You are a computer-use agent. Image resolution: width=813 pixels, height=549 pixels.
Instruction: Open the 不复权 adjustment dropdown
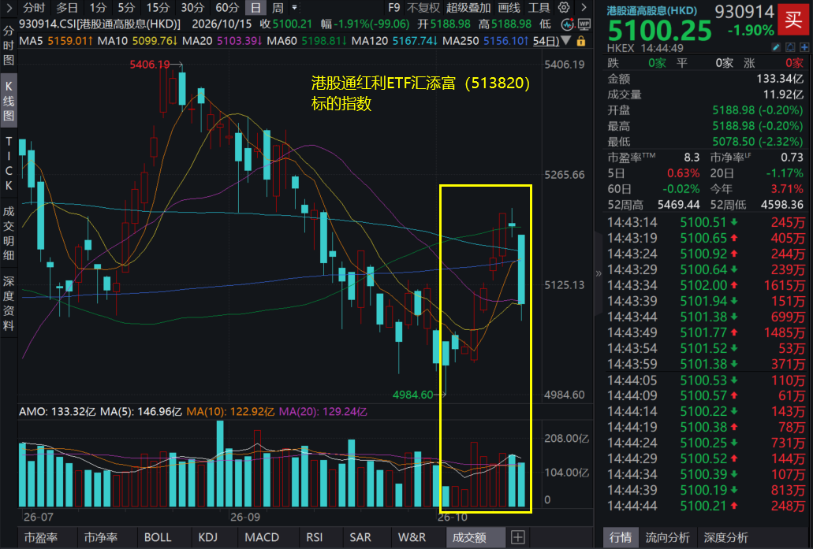coord(423,8)
